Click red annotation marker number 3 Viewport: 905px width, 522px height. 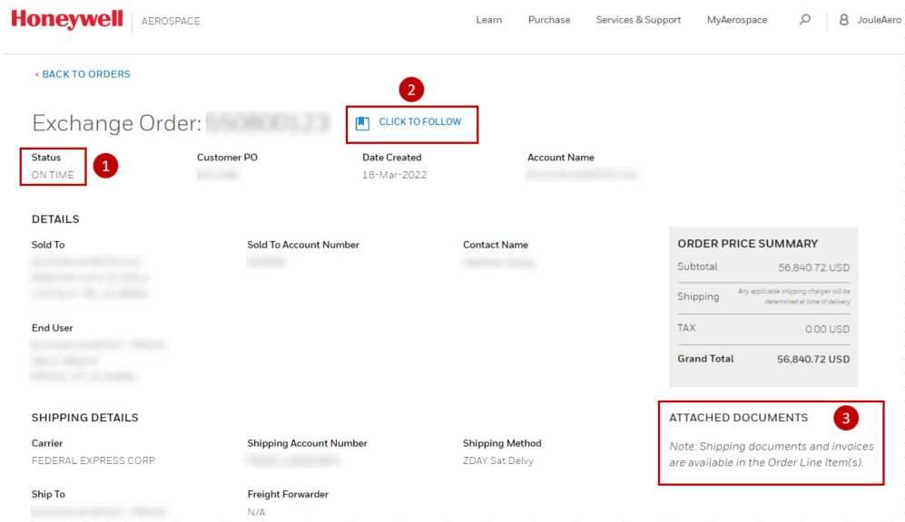point(846,418)
